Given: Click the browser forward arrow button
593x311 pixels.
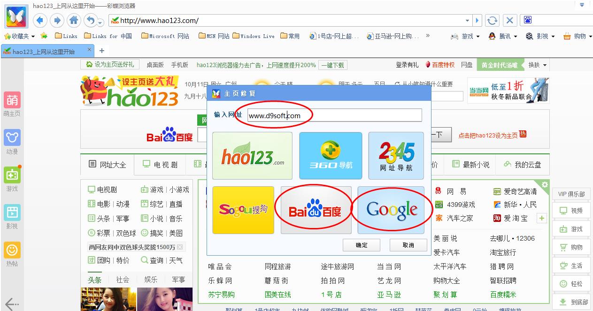Looking at the screenshot, I should pyautogui.click(x=57, y=20).
